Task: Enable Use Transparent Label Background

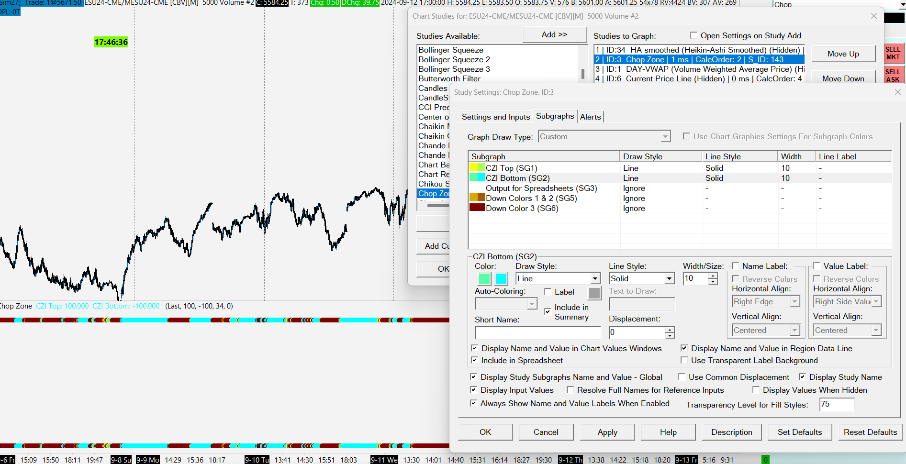Action: coord(684,360)
